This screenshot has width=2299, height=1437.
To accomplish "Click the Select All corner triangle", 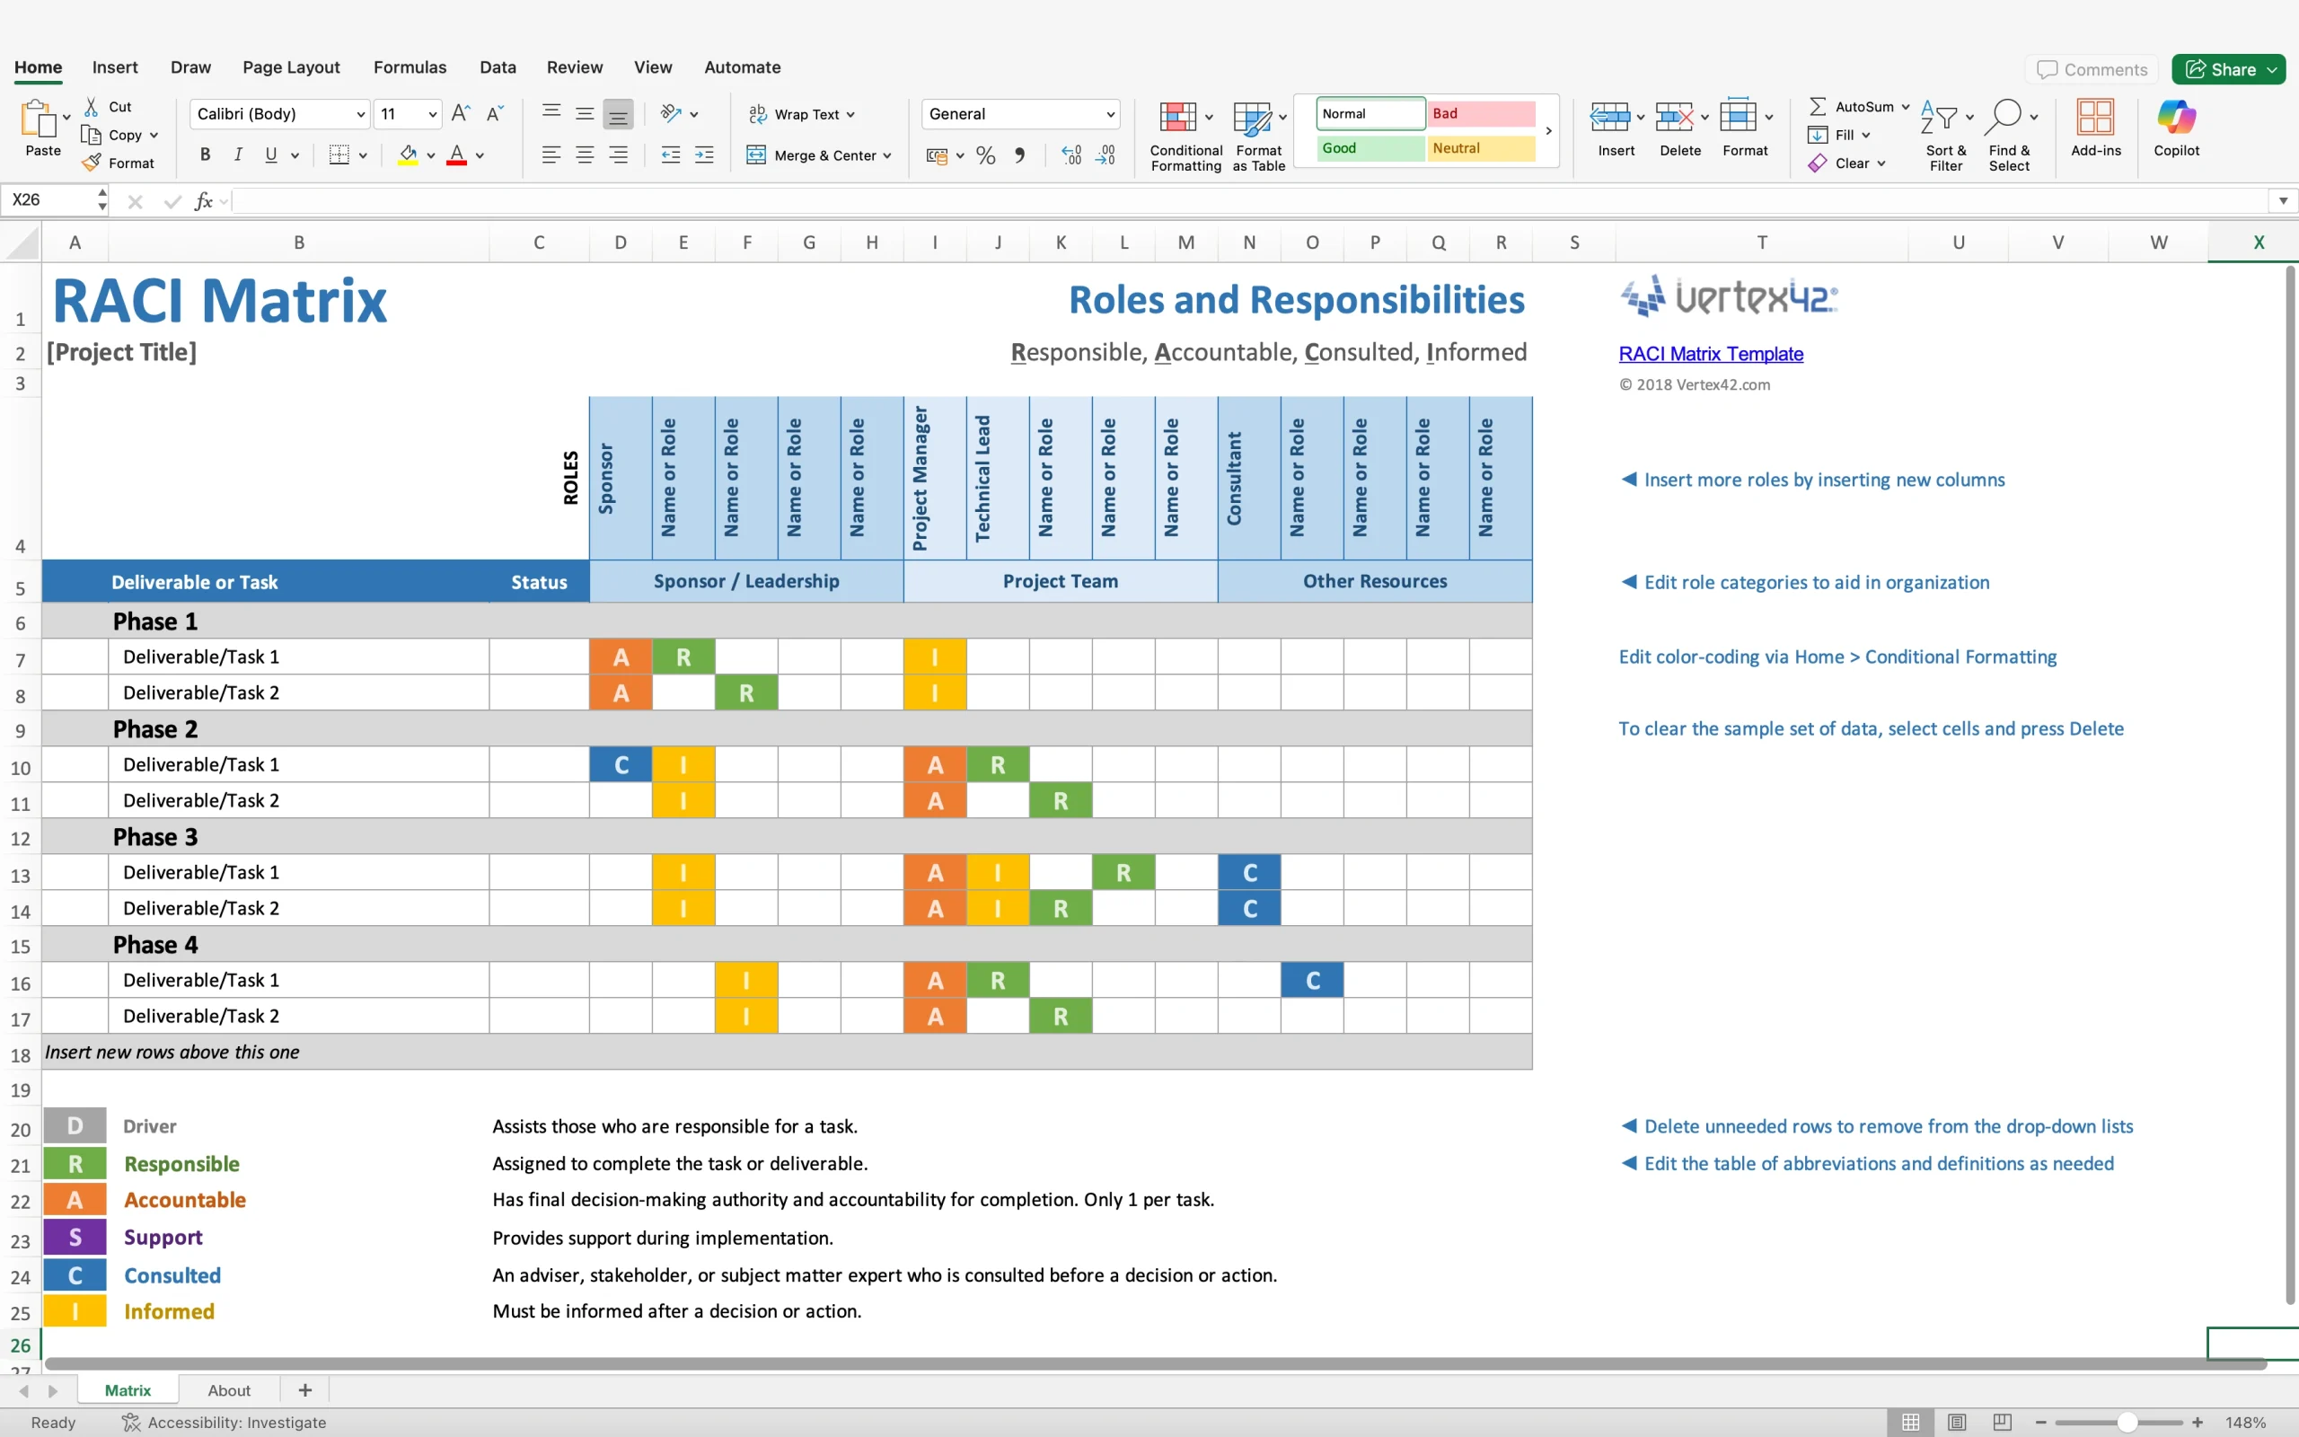I will [21, 242].
